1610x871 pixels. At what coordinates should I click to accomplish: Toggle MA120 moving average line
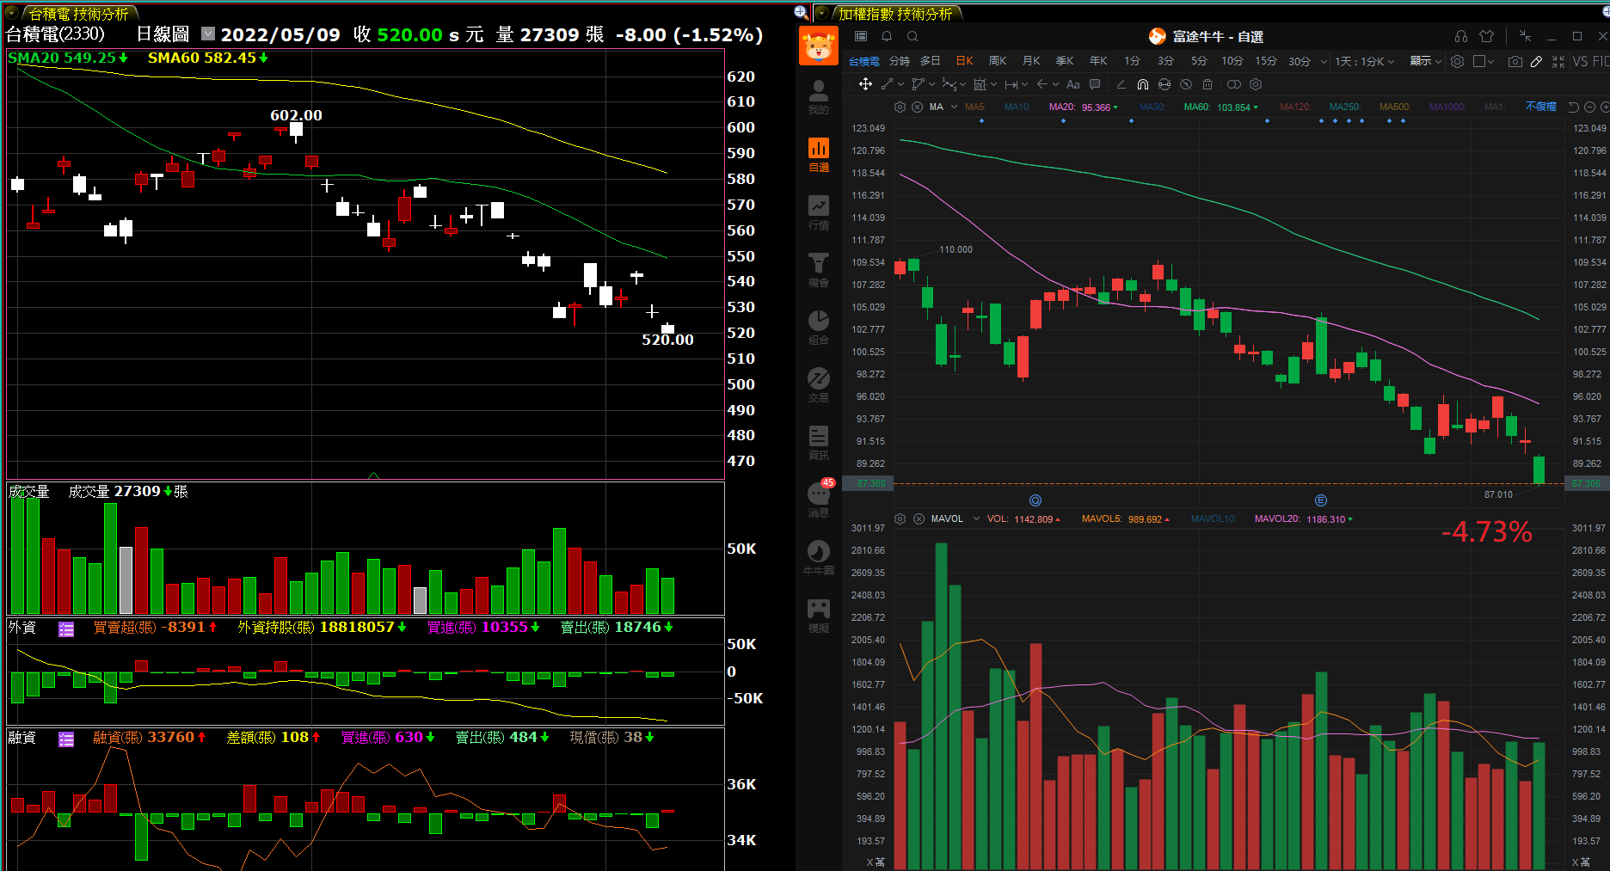pyautogui.click(x=1295, y=107)
